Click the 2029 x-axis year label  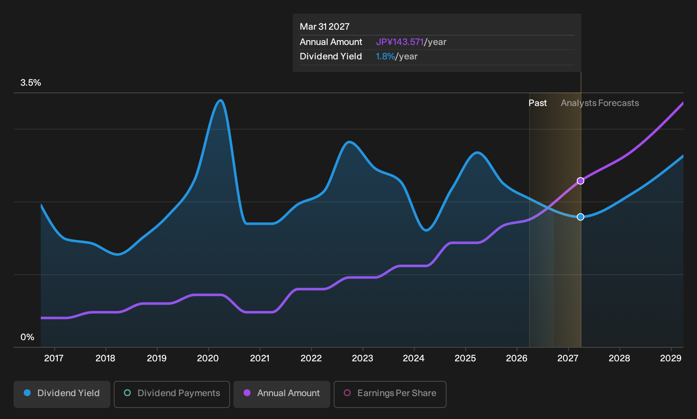(671, 358)
